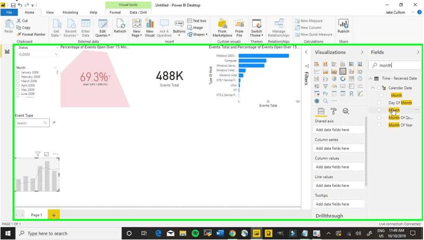Screen dimensions: 424x240
Task: Switch to the Modeling tab
Action: click(70, 12)
